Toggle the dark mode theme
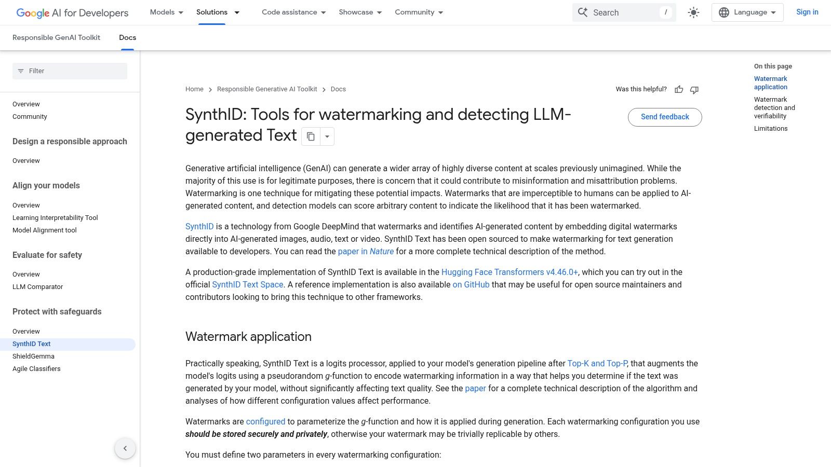Viewport: 831px width, 467px height. 693,12
